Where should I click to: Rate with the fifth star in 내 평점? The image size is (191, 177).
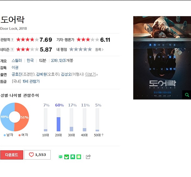pyautogui.click(x=90, y=49)
